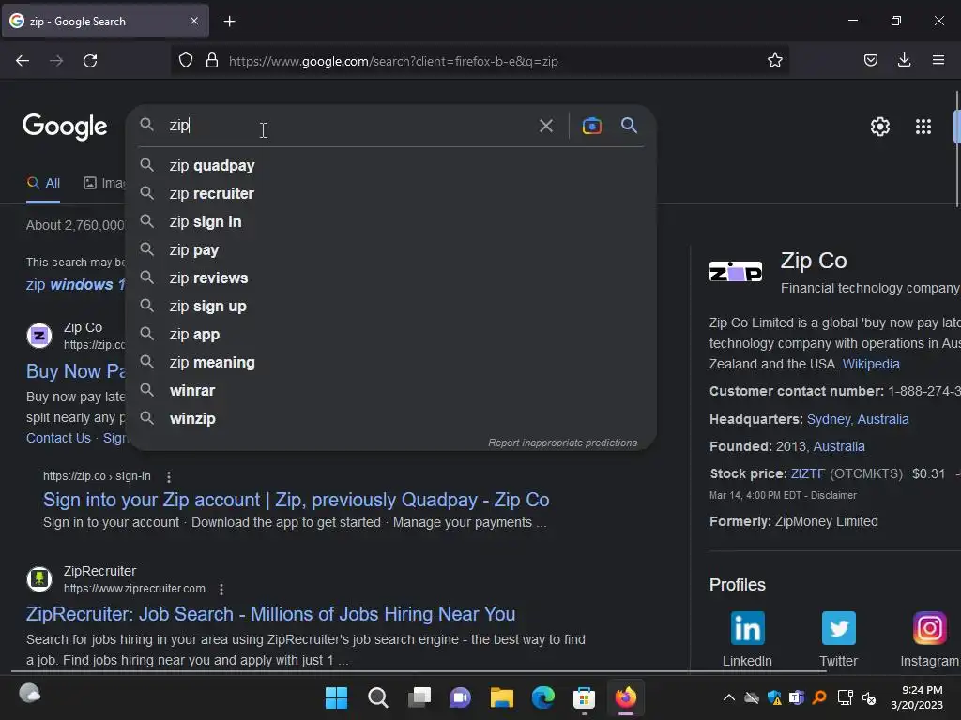Image resolution: width=961 pixels, height=720 pixels.
Task: Open a new browser tab
Action: click(x=229, y=22)
